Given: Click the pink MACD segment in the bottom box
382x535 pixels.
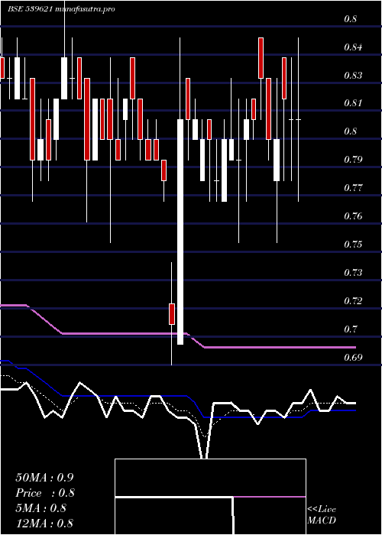Looking at the screenshot, I should tap(270, 497).
